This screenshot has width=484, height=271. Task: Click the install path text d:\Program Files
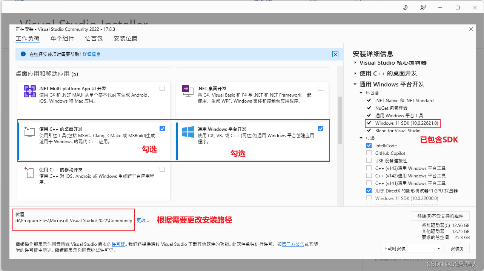click(x=74, y=221)
